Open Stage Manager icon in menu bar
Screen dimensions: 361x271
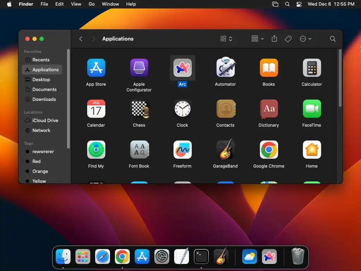click(x=275, y=4)
